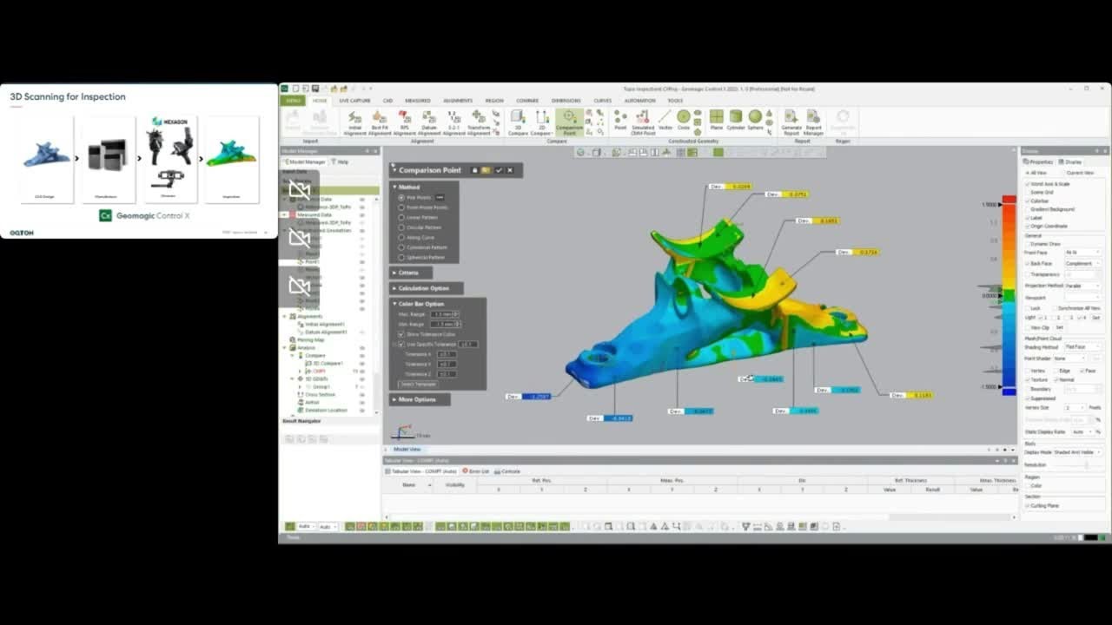Open the Help tab in Model Manager

pos(340,161)
